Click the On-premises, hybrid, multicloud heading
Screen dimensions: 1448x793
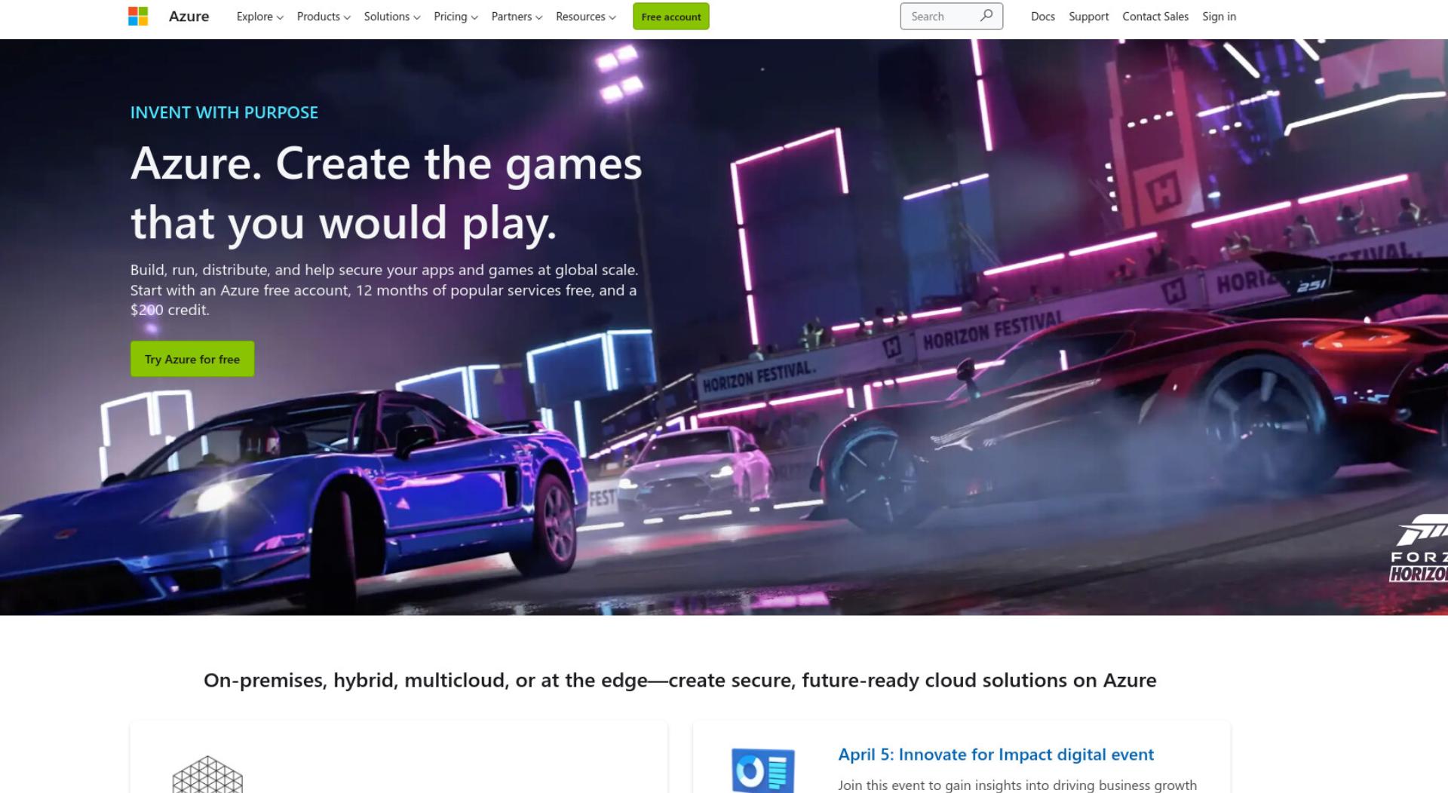[680, 680]
